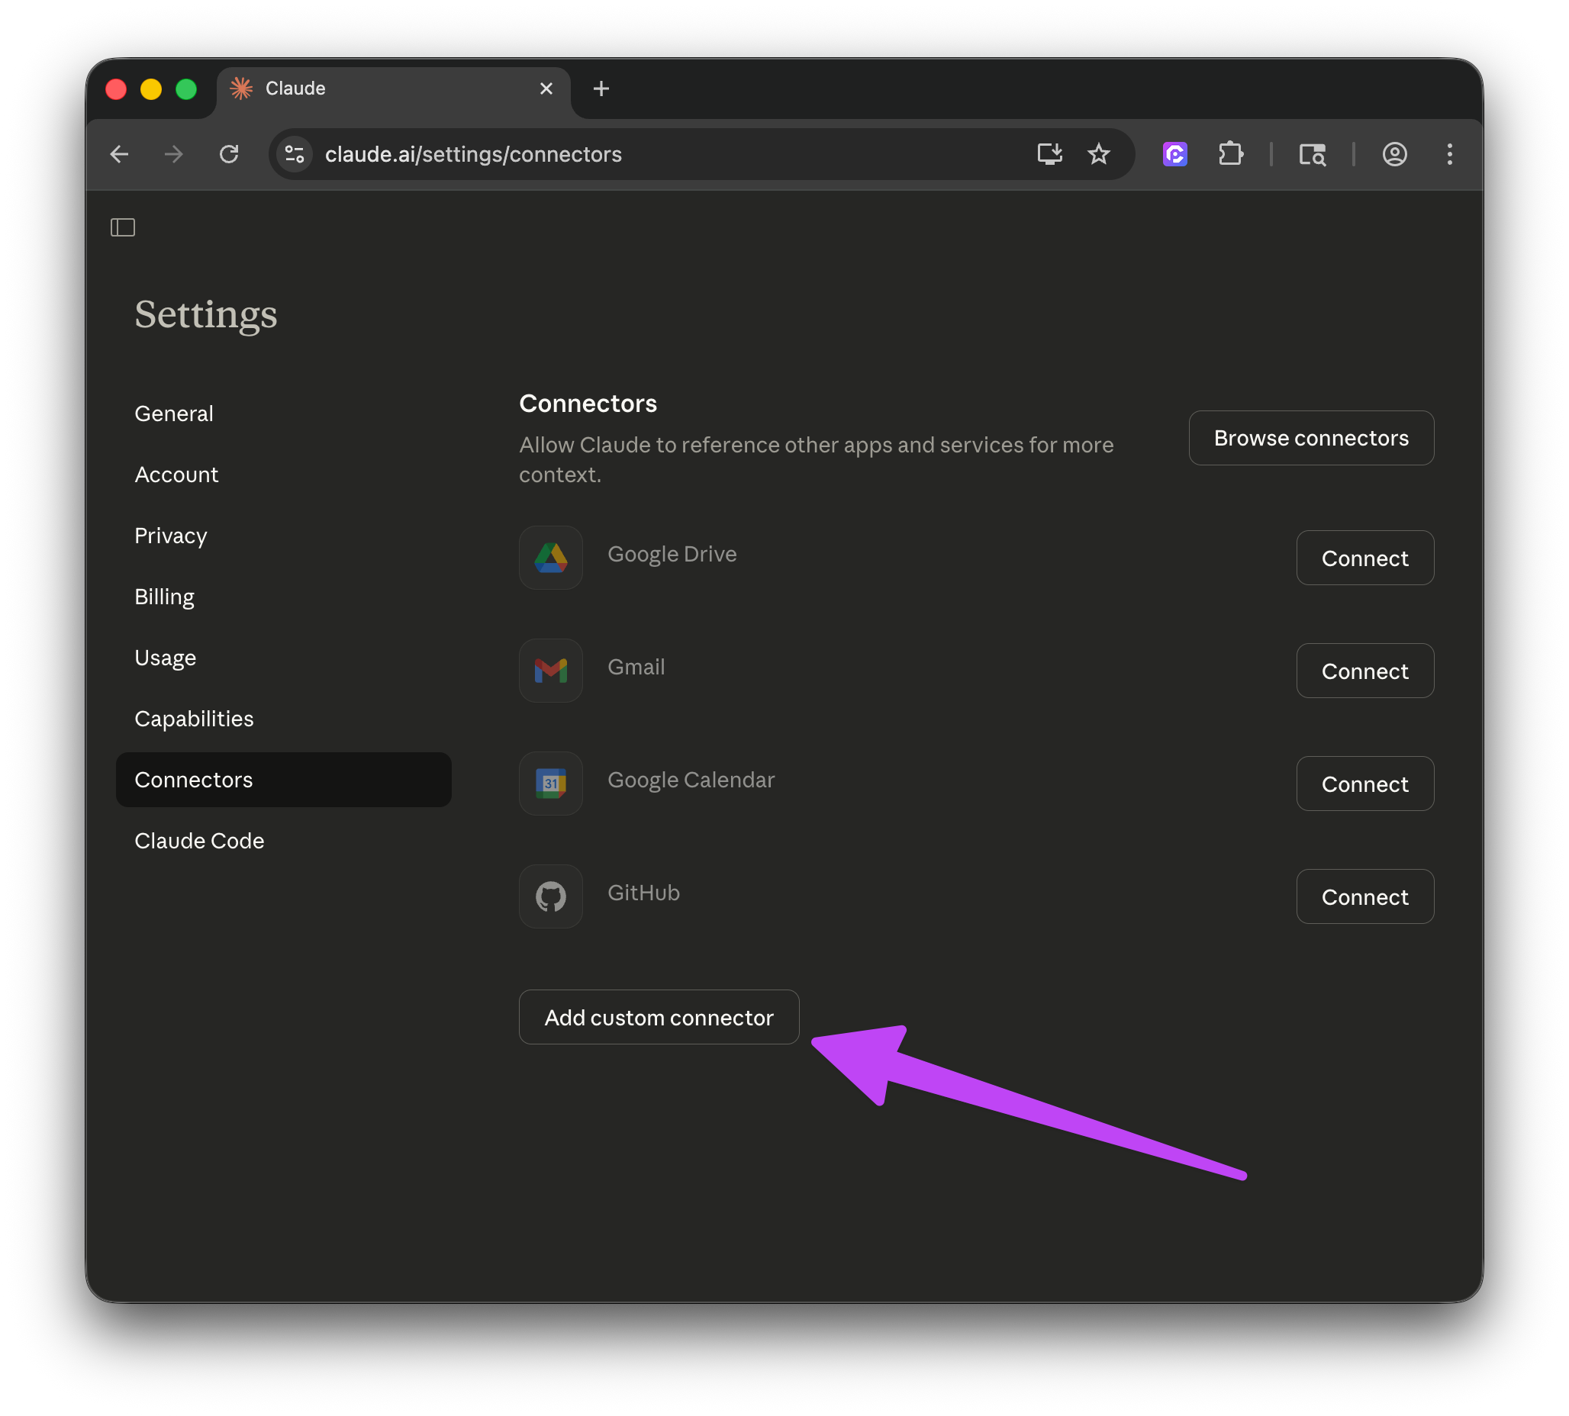Screen dimensions: 1569x1416
Task: Open a new browser tab
Action: (601, 88)
